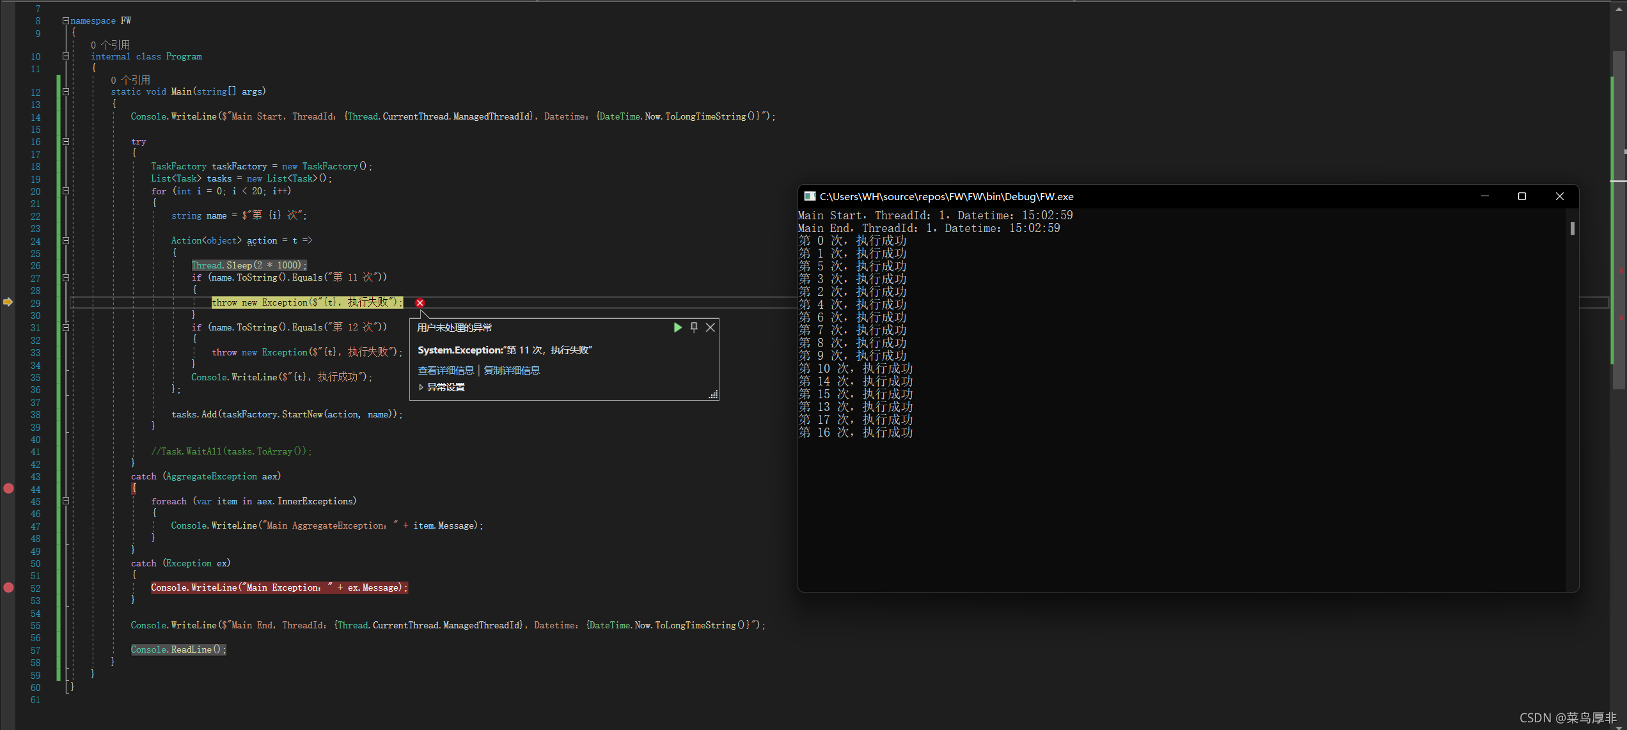1627x730 pixels.
Task: Click console output '第 10 次，执行成功'
Action: [856, 369]
